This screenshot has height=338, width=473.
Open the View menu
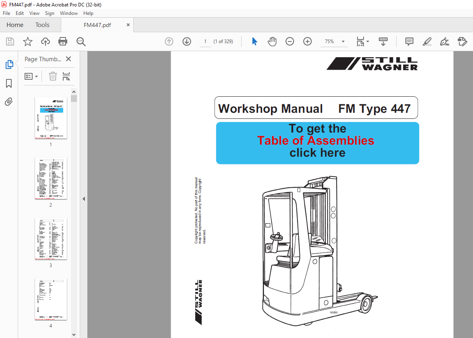coord(34,13)
